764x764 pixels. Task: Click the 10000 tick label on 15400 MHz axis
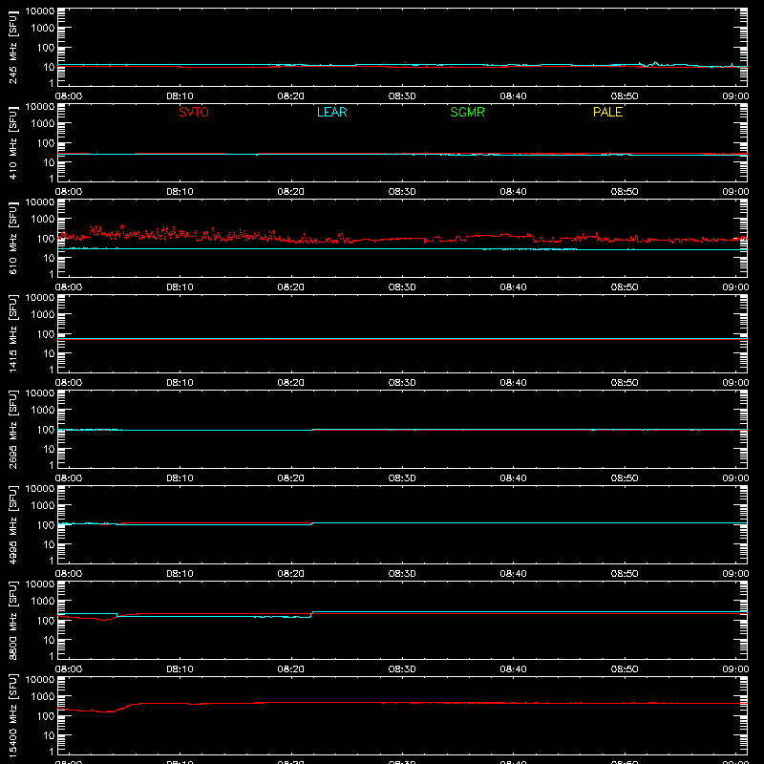(x=40, y=680)
